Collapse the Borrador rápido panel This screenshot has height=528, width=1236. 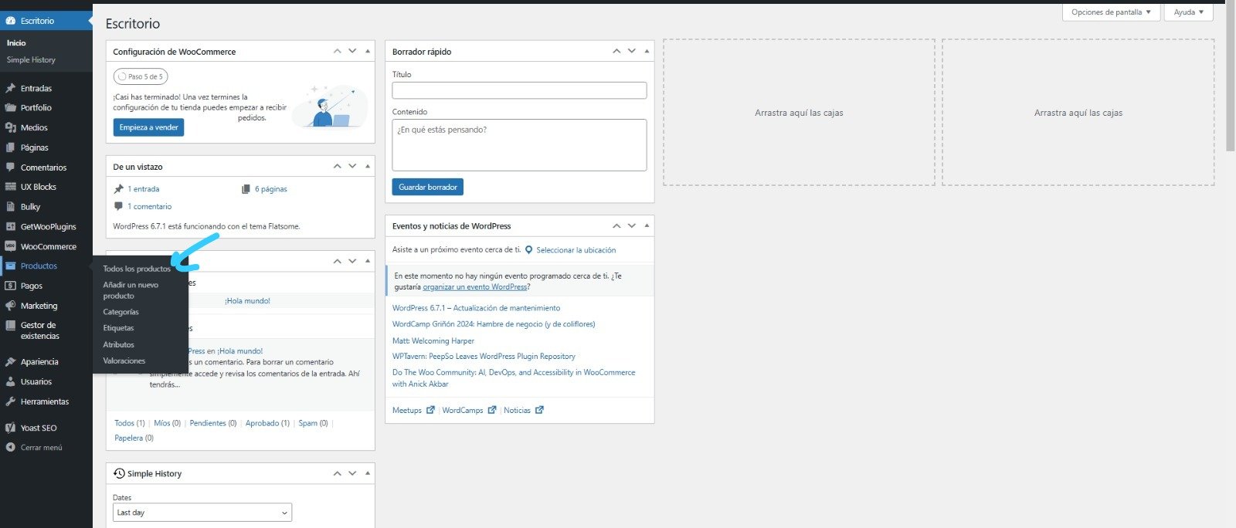click(647, 51)
